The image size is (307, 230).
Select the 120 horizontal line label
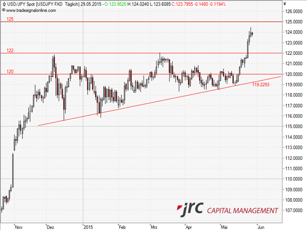click(10, 72)
